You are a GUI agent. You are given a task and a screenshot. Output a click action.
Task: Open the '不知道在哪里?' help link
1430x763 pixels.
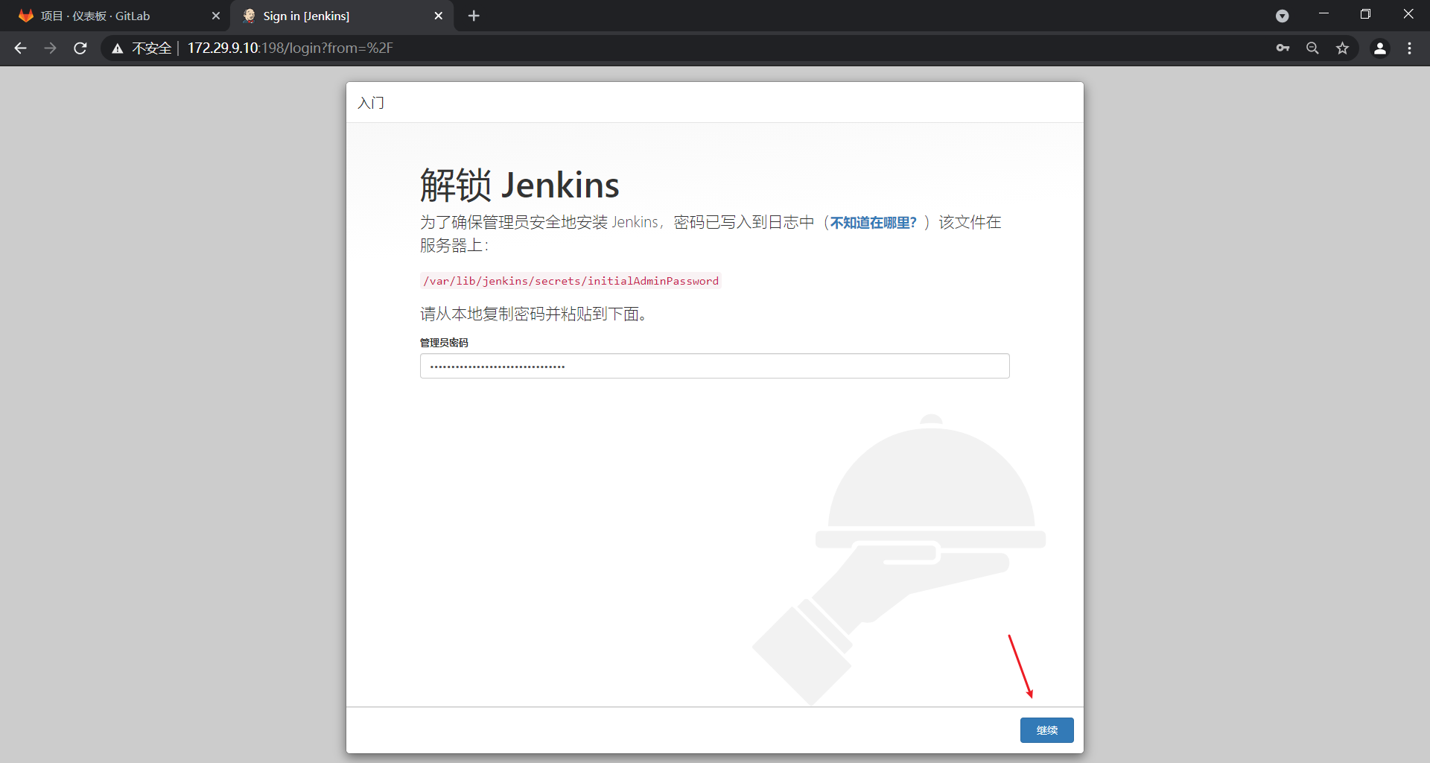tap(873, 223)
